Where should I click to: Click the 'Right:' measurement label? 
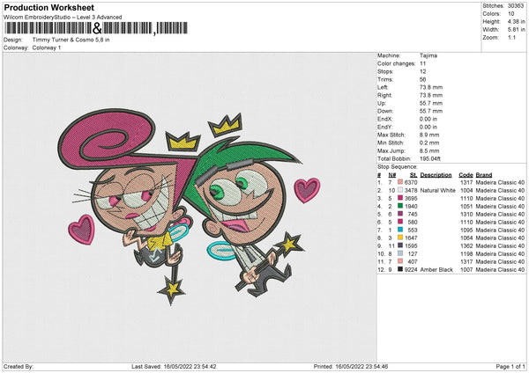(x=384, y=95)
